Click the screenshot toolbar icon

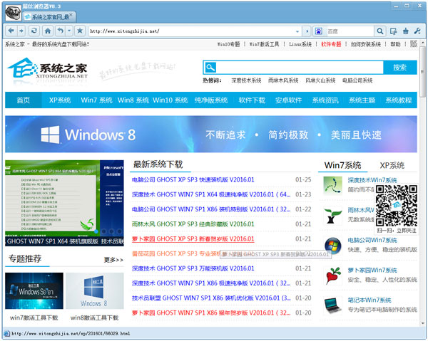tap(393, 31)
